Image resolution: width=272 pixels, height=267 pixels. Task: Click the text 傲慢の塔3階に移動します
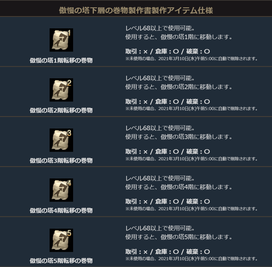[x=196, y=137]
